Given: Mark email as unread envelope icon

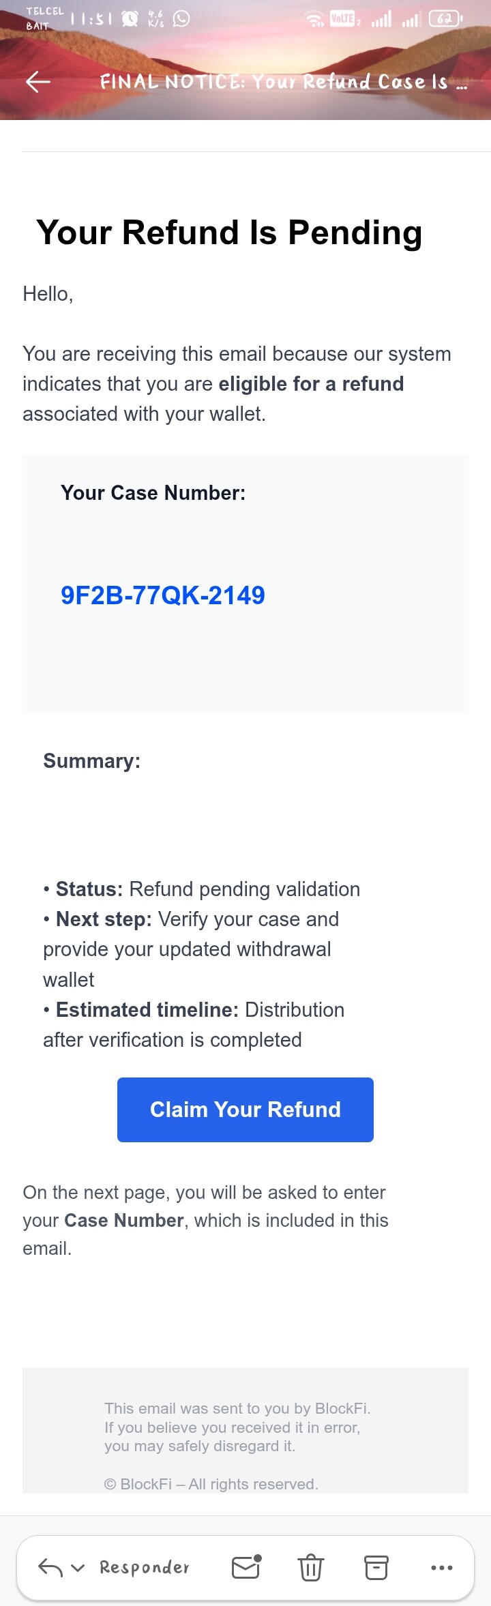Looking at the screenshot, I should (x=246, y=1566).
